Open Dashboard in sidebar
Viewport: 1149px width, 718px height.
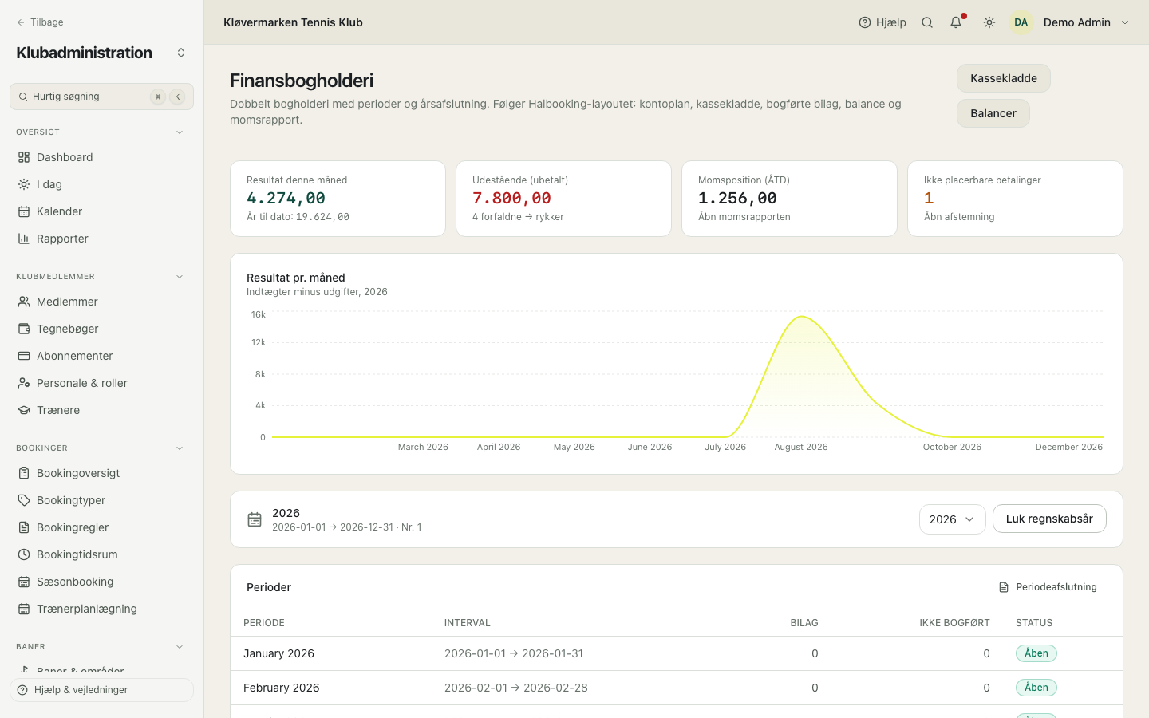[x=101, y=157]
